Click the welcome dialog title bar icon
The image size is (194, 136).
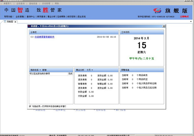tap(29, 26)
